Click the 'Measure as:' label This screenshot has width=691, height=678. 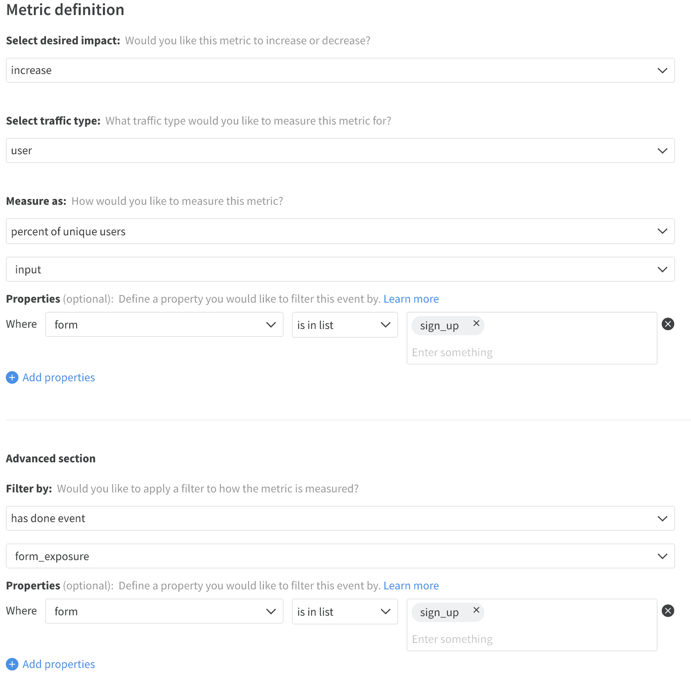pyautogui.click(x=36, y=201)
